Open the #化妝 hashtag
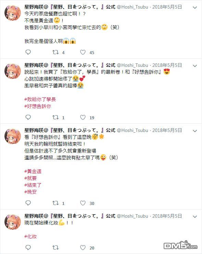The height and width of the screenshot is (254, 202). pos(30,237)
